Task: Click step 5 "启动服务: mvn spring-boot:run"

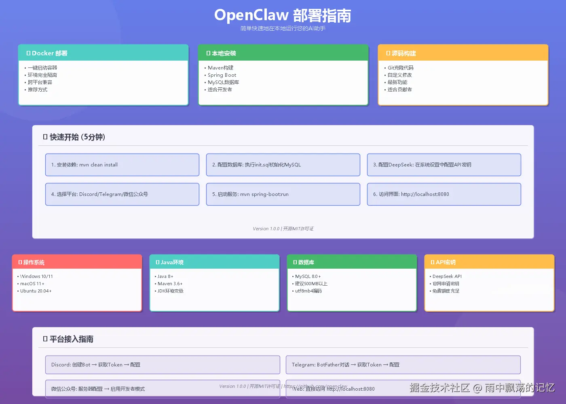Action: point(283,194)
